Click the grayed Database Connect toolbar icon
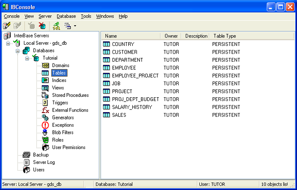 pos(31,26)
